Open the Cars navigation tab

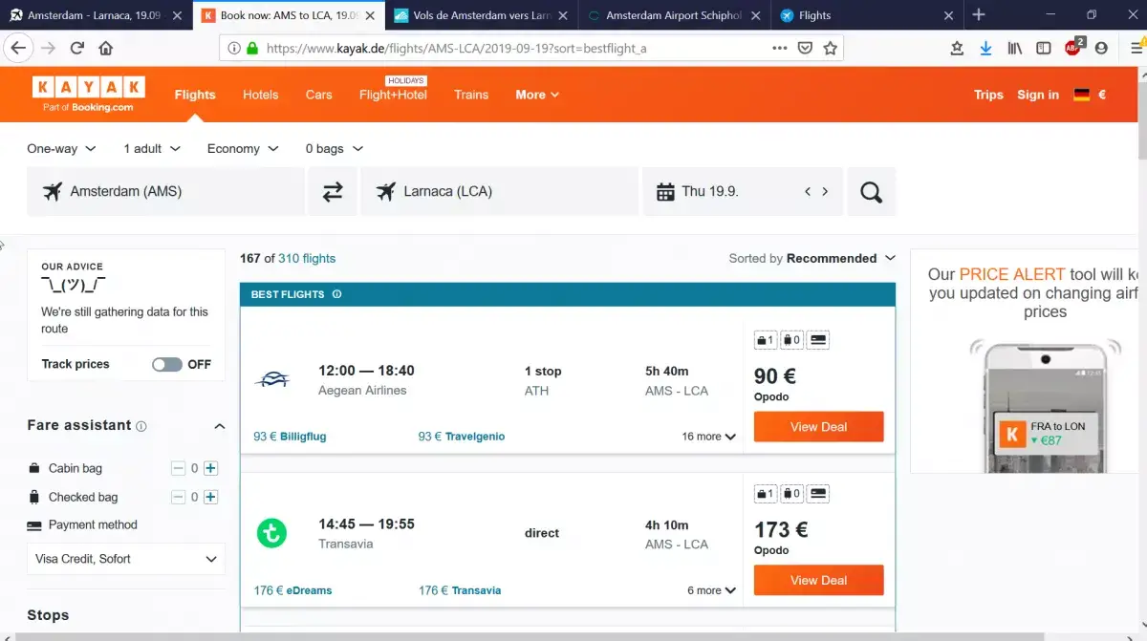click(319, 95)
